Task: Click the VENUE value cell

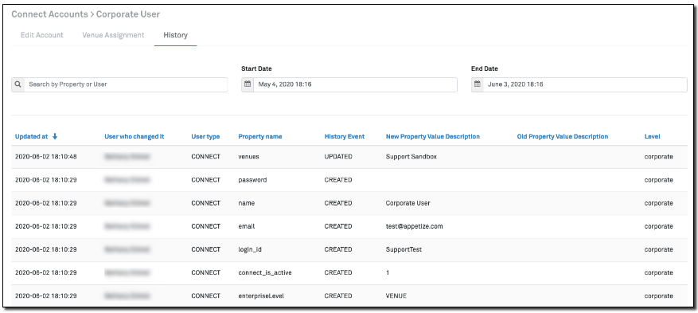Action: click(396, 295)
